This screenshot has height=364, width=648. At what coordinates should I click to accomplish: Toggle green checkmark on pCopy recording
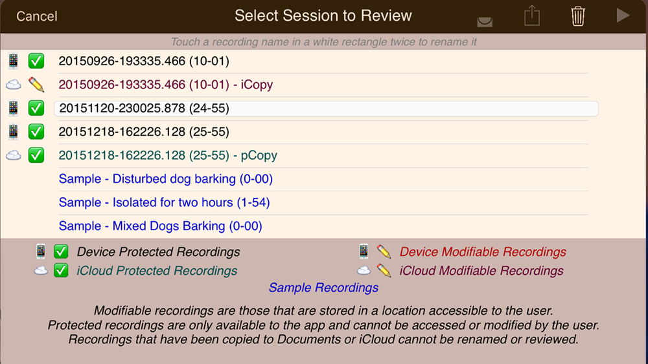[x=36, y=155]
